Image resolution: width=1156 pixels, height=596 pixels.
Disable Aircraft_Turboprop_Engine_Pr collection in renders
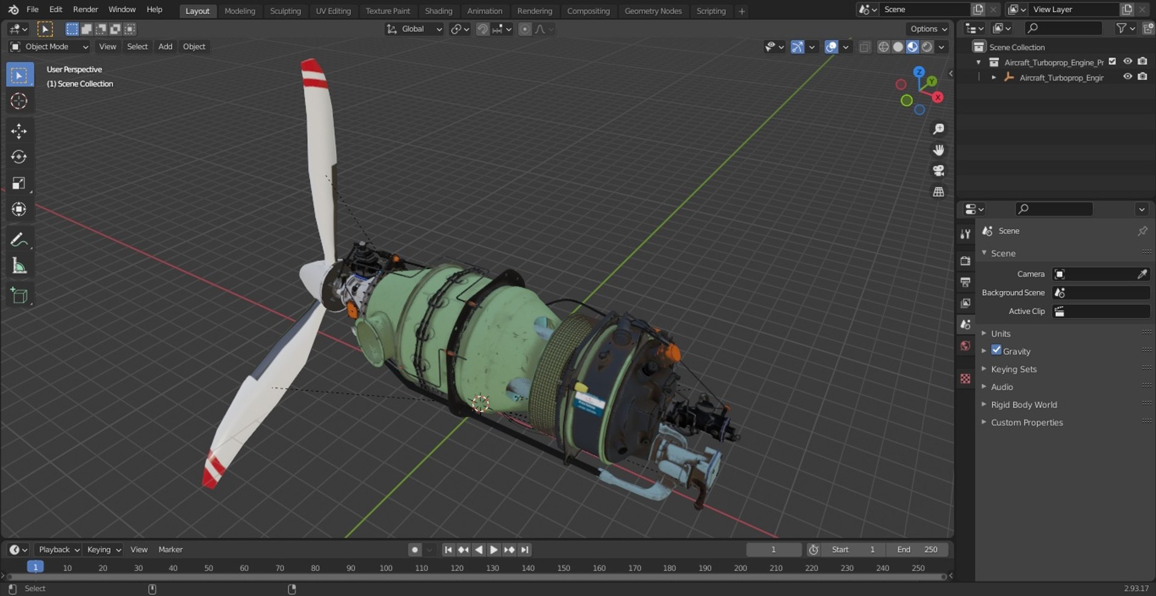(x=1143, y=61)
